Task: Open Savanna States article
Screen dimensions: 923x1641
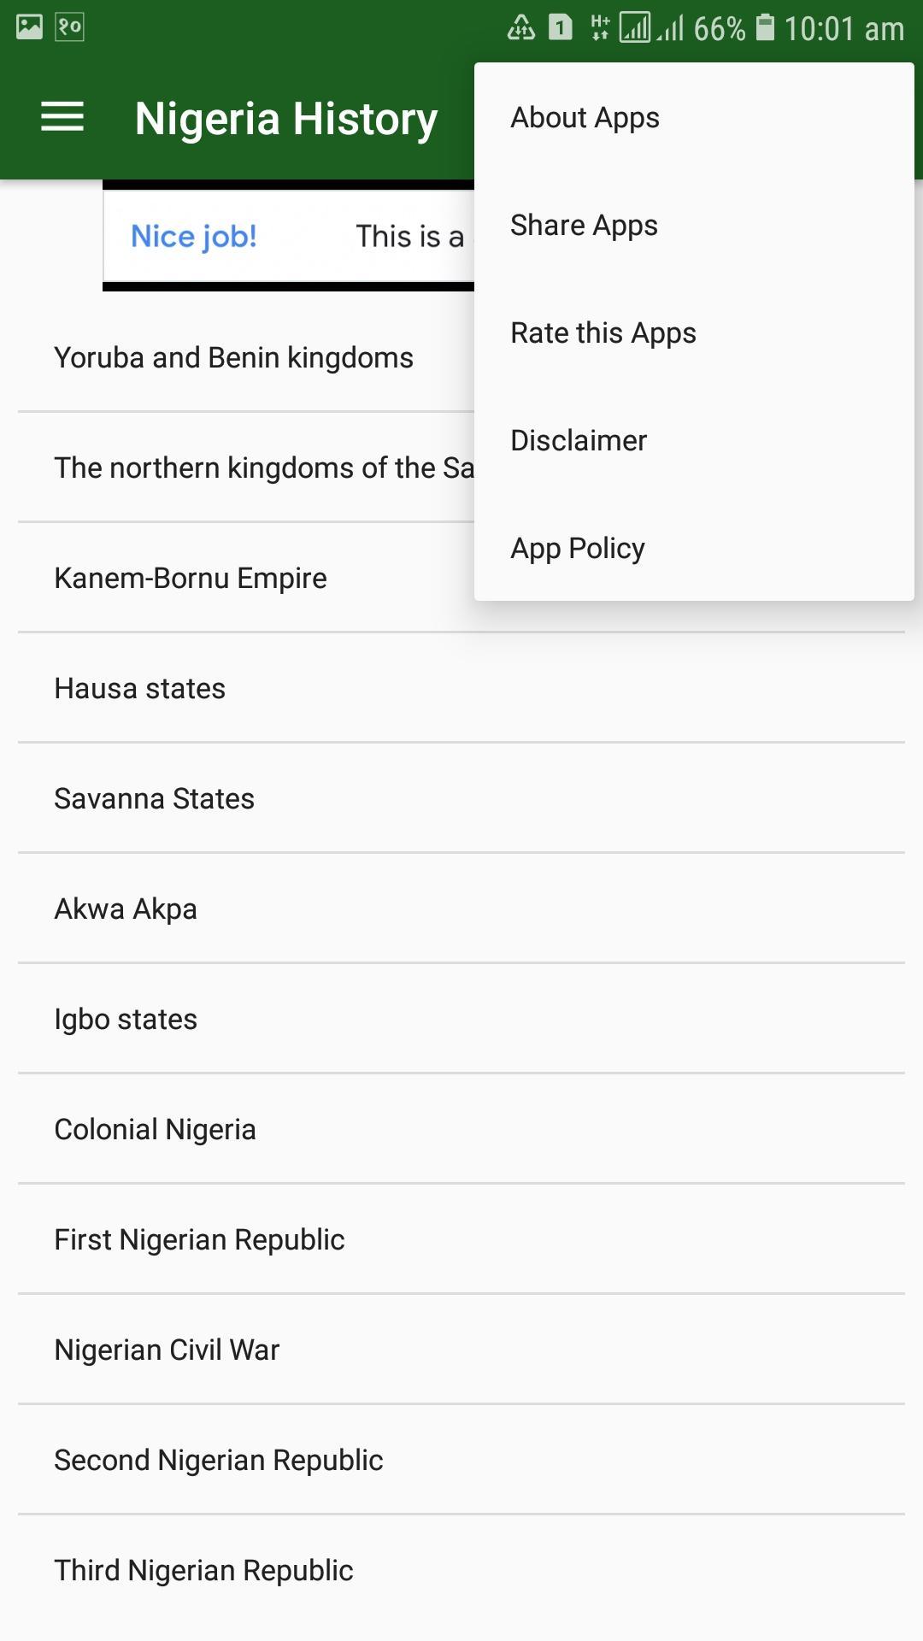Action: point(461,798)
